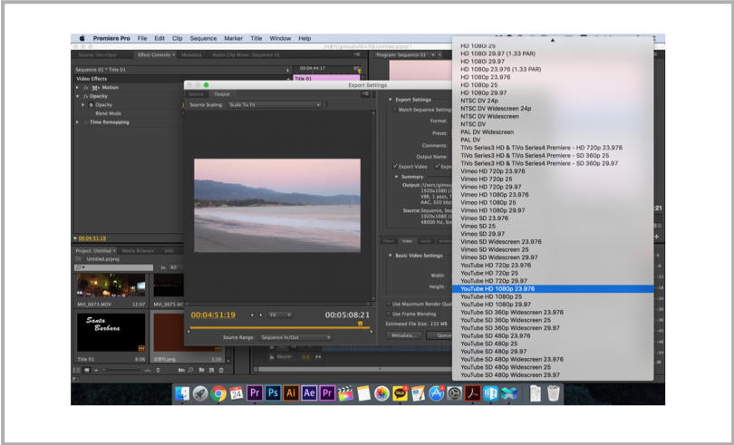
Task: Click Master track volume value 0.0
Action: pyautogui.click(x=305, y=356)
